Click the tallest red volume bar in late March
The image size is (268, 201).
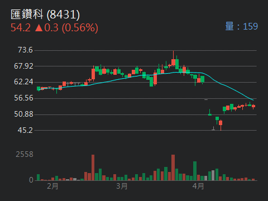click(173, 167)
